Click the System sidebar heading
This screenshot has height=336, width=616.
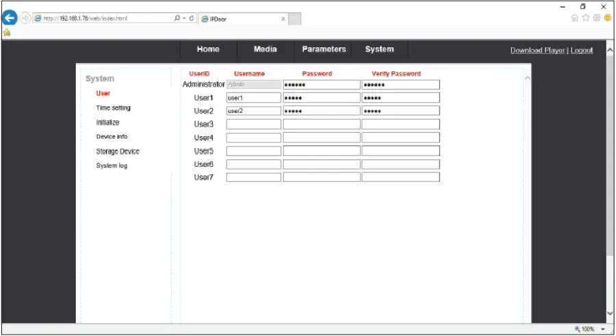pos(100,79)
